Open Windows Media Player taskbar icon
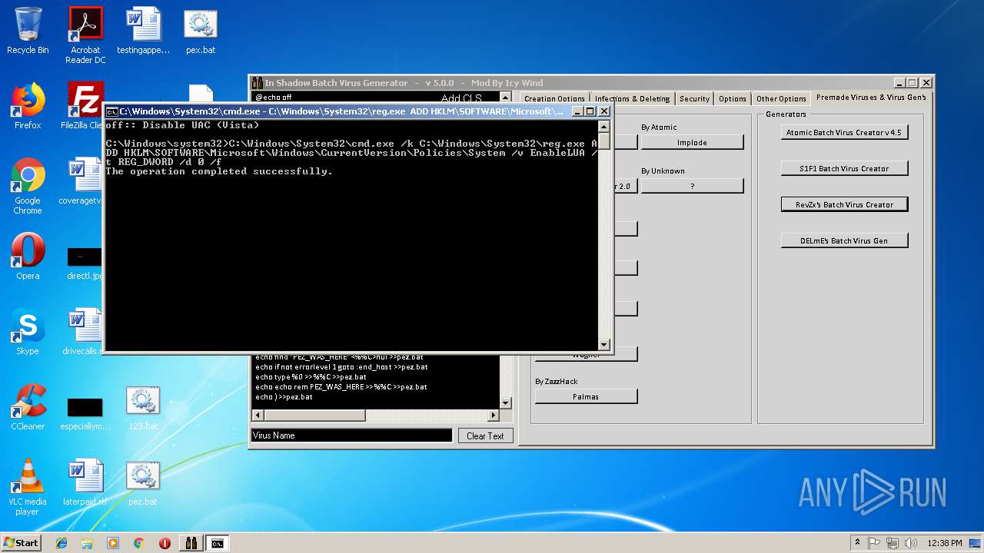 (x=113, y=543)
